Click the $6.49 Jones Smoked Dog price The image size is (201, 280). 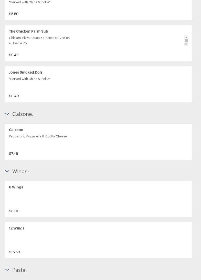pyautogui.click(x=14, y=96)
